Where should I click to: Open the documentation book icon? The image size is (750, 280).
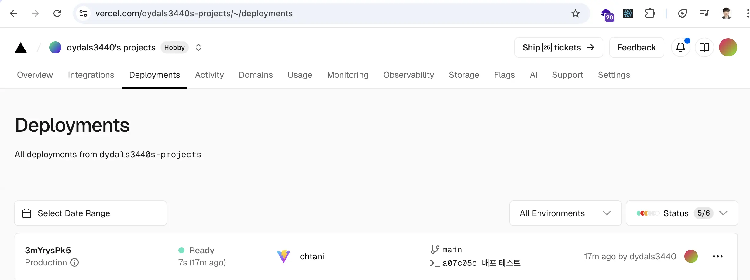[704, 47]
